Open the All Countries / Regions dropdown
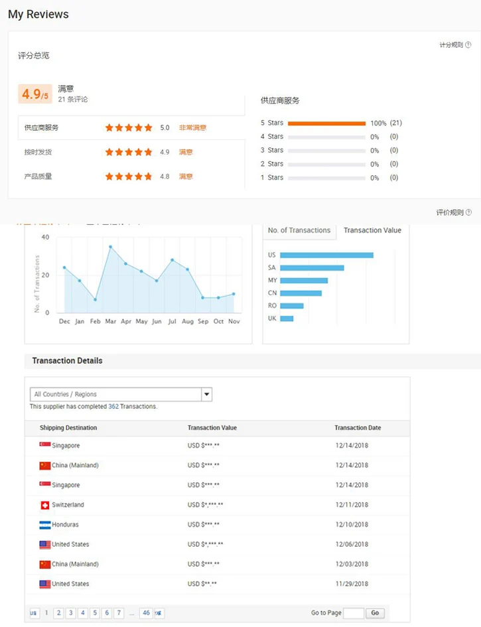This screenshot has width=481, height=627. [x=206, y=395]
